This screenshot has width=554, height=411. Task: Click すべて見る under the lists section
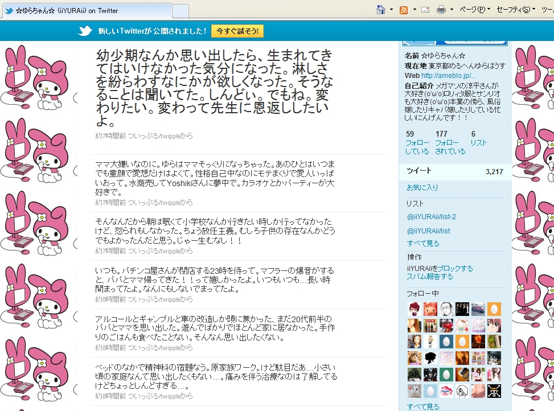point(423,243)
